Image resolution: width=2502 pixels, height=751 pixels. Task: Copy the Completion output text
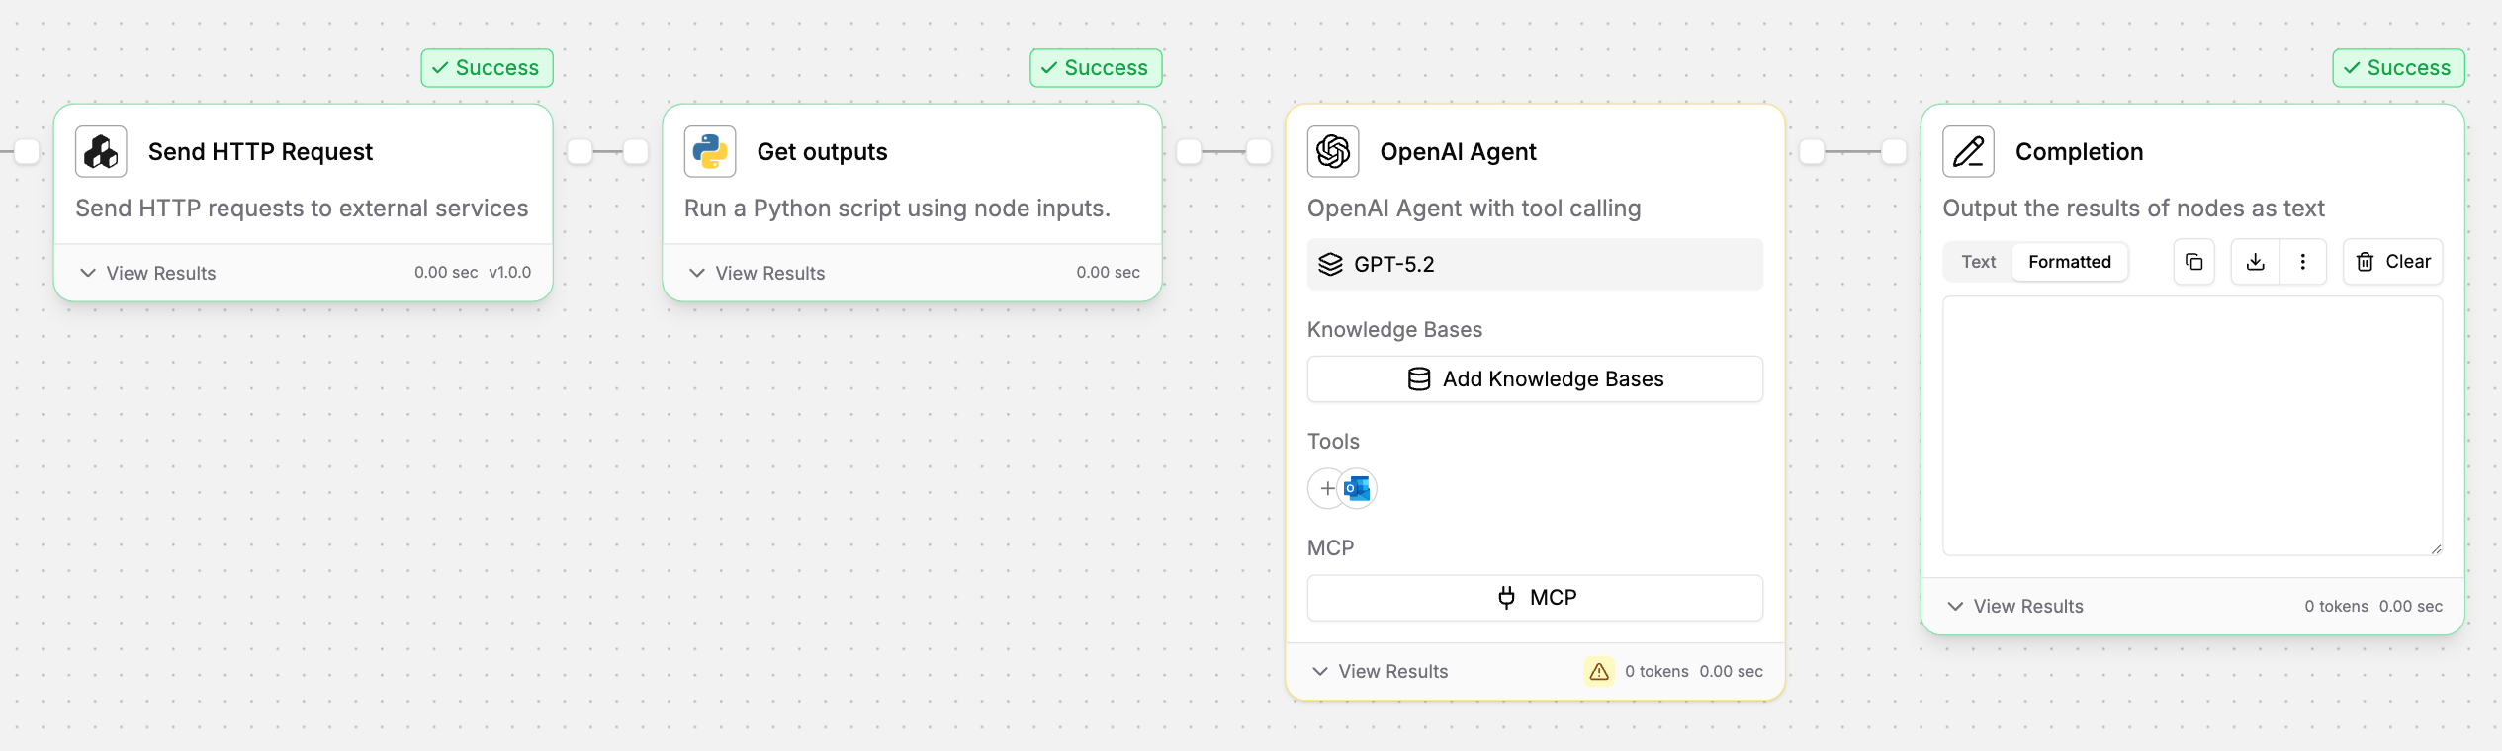[2193, 262]
